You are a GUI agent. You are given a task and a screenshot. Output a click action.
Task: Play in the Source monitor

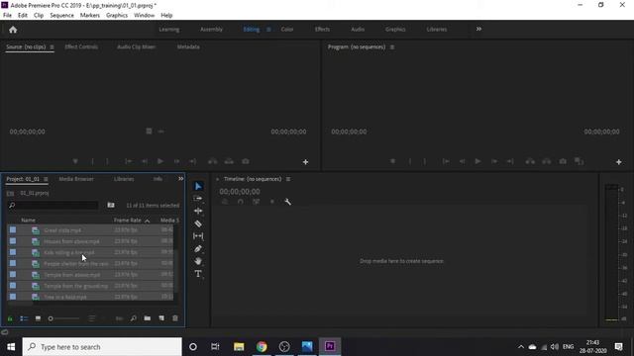tap(160, 161)
